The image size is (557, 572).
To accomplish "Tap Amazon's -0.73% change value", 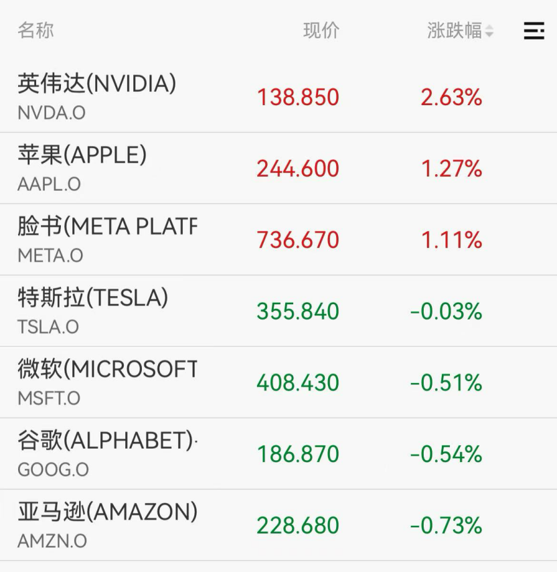I will (x=446, y=526).
